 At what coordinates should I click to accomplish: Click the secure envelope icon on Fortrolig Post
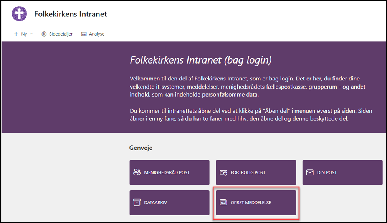(223, 172)
